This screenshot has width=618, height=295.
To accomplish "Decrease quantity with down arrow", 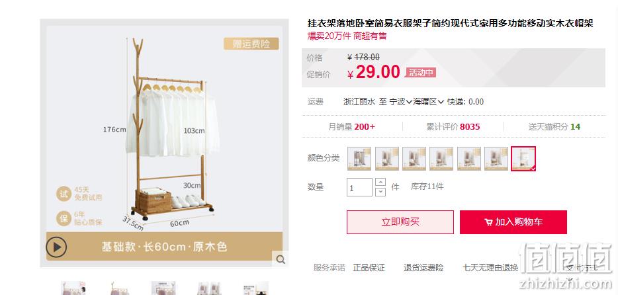I will [380, 192].
